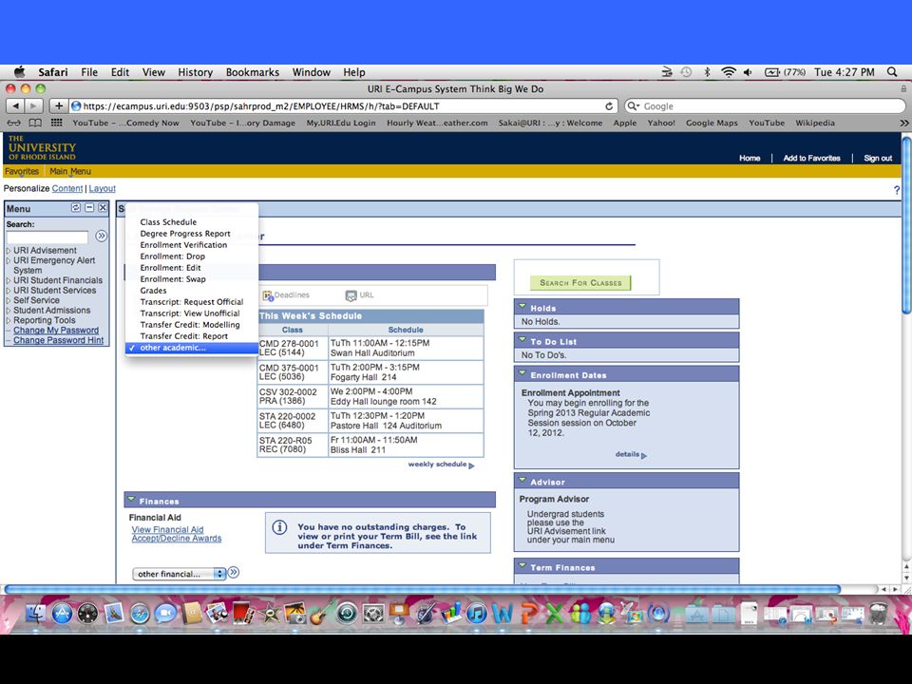Viewport: 912px width, 684px height.
Task: Click the Search For Classes button
Action: [x=580, y=283]
